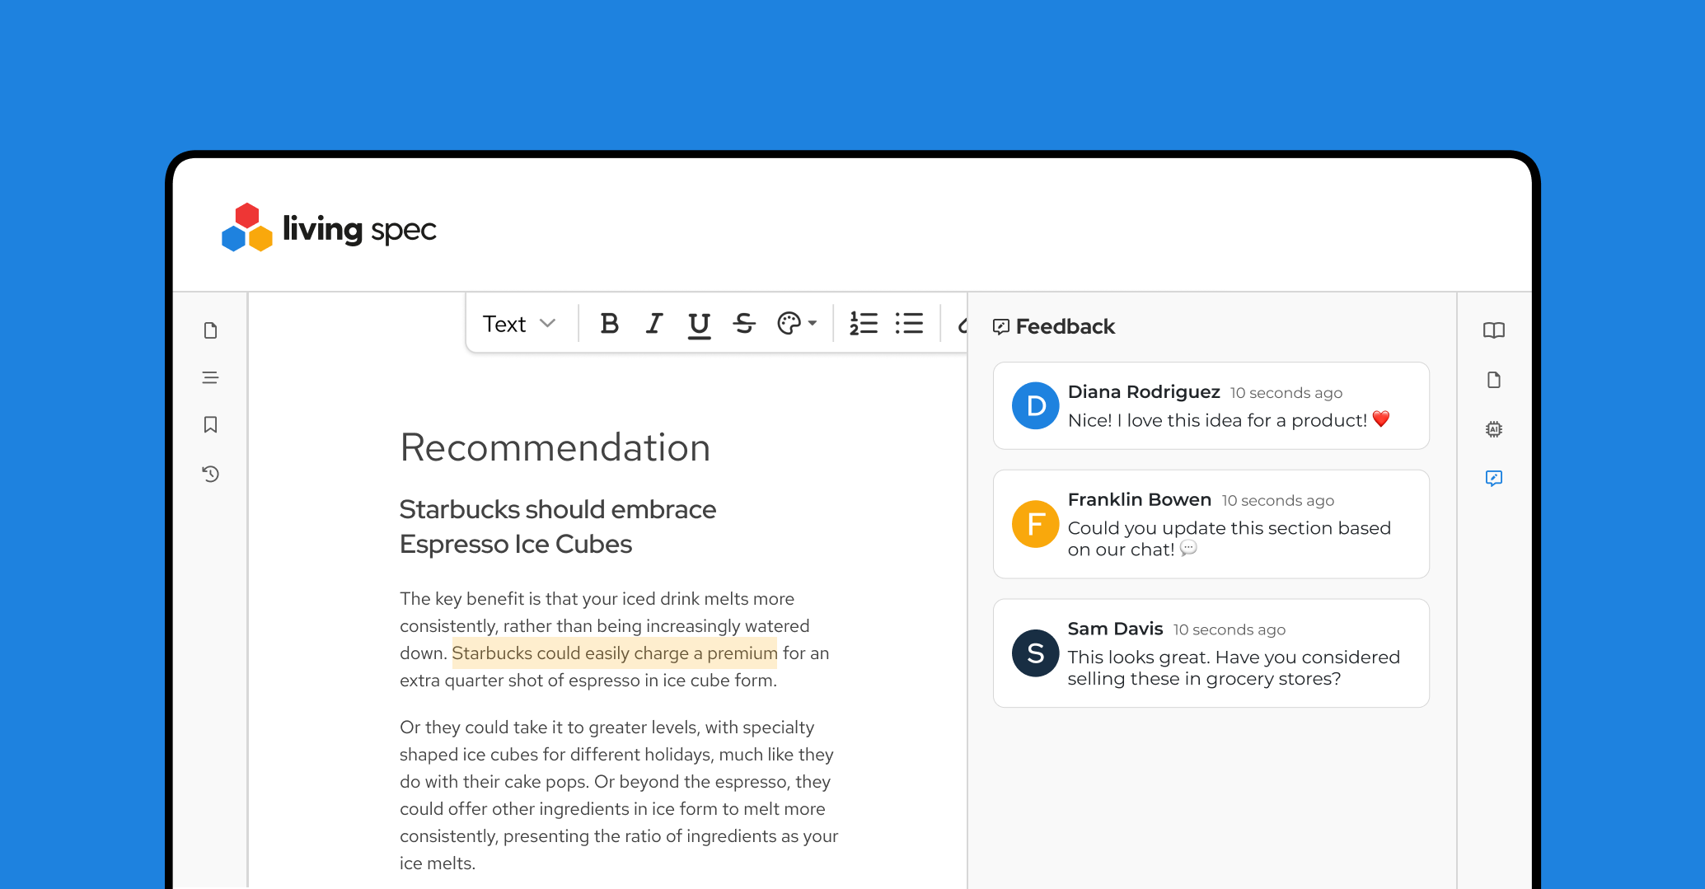Open the color palette dropdown
The width and height of the screenshot is (1705, 889).
click(796, 324)
